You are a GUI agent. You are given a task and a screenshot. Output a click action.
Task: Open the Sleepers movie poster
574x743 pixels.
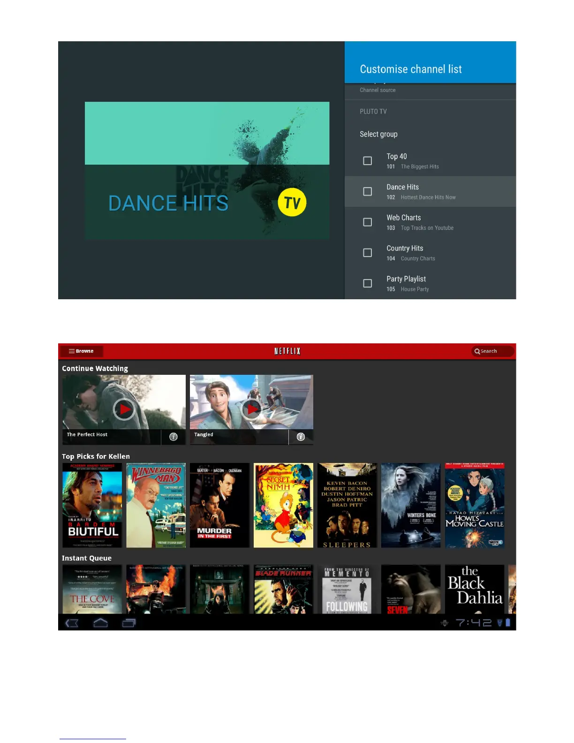point(347,505)
